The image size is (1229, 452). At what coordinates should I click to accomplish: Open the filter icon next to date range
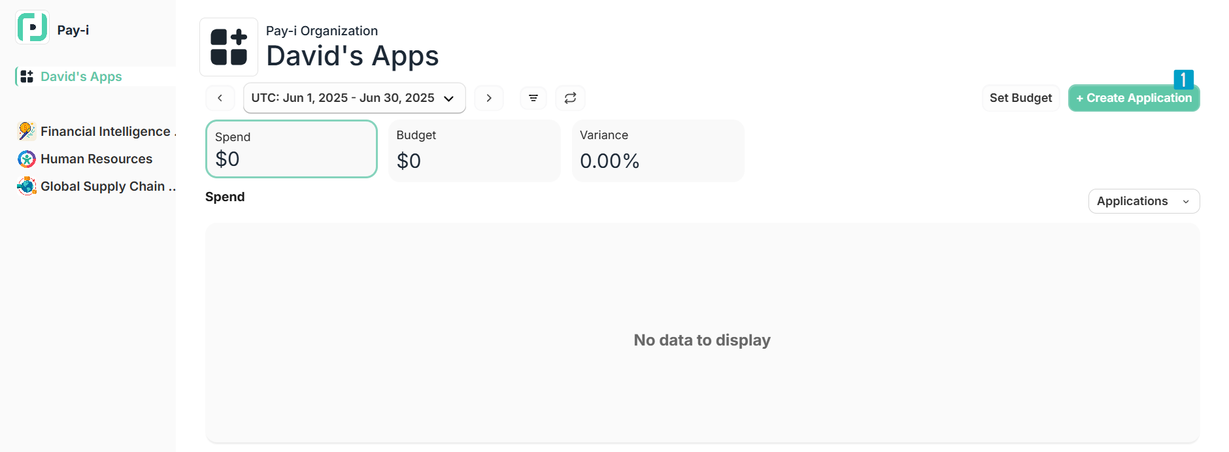click(533, 98)
